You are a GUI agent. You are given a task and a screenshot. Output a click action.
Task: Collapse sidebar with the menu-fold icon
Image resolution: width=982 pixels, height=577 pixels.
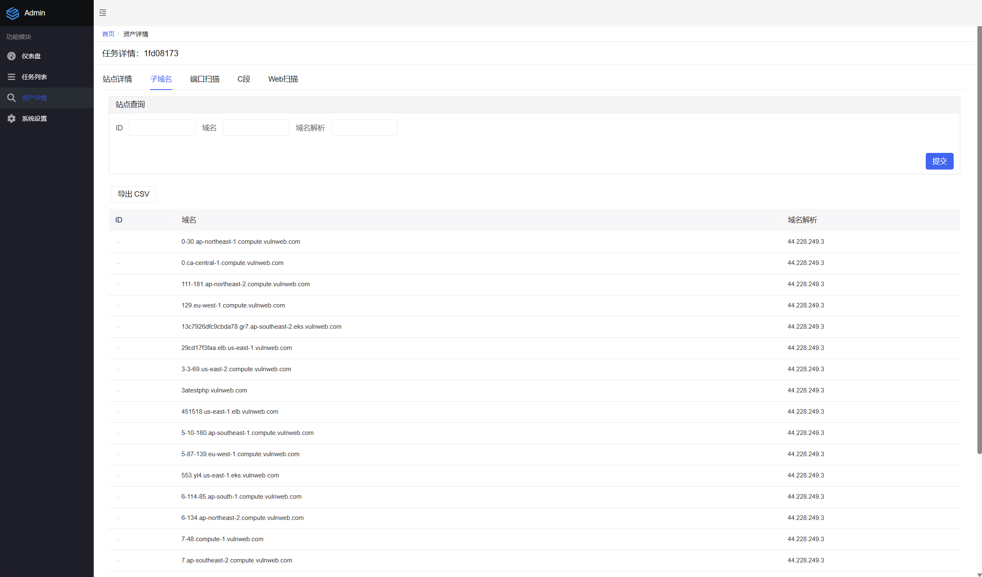point(102,13)
